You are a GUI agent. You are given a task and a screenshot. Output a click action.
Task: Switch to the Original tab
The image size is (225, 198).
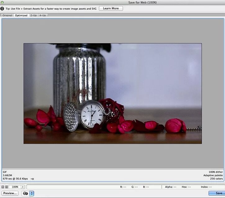click(7, 15)
